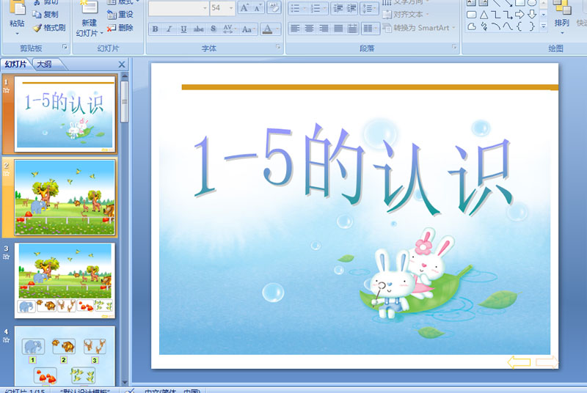Click the back arrow on slide

519,362
